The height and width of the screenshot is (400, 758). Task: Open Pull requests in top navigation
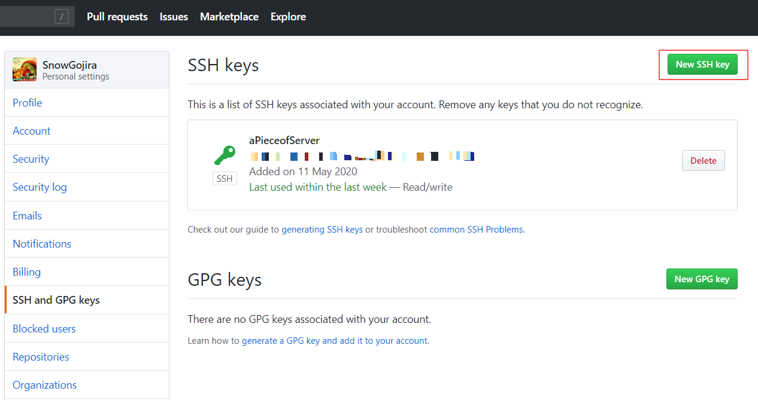117,17
